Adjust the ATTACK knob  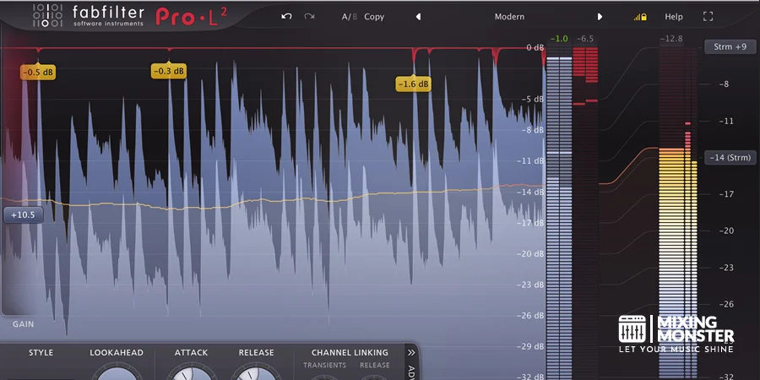click(192, 372)
